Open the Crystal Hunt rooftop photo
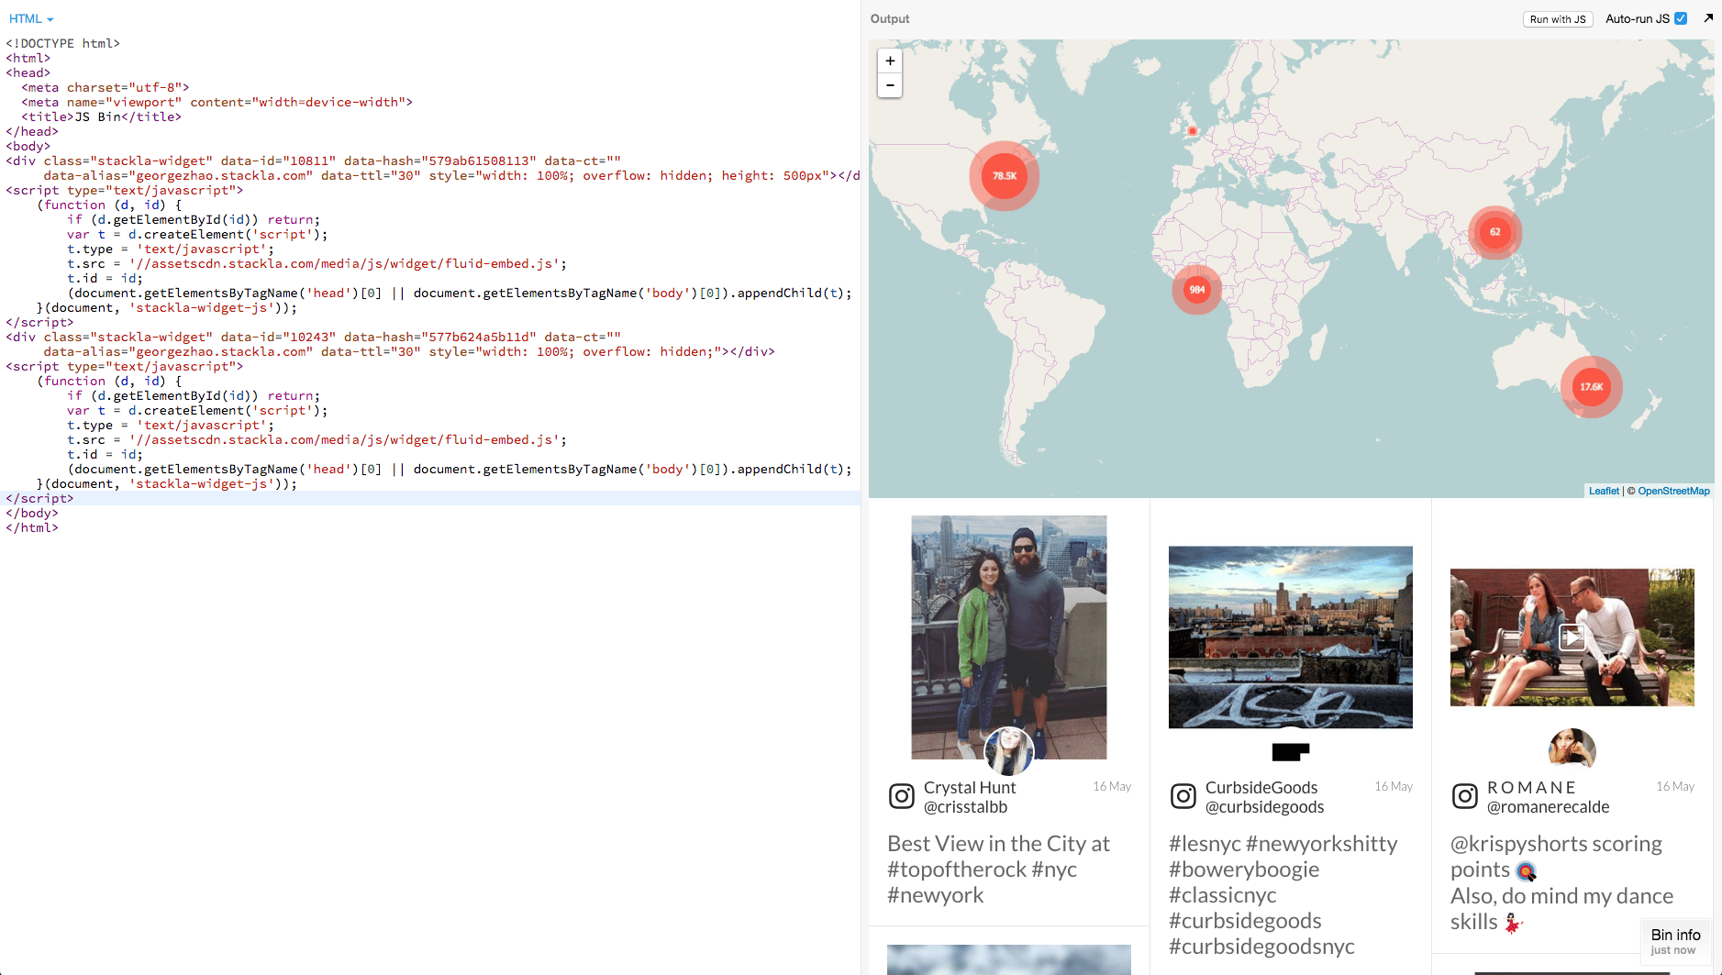1722x975 pixels. 1009,637
